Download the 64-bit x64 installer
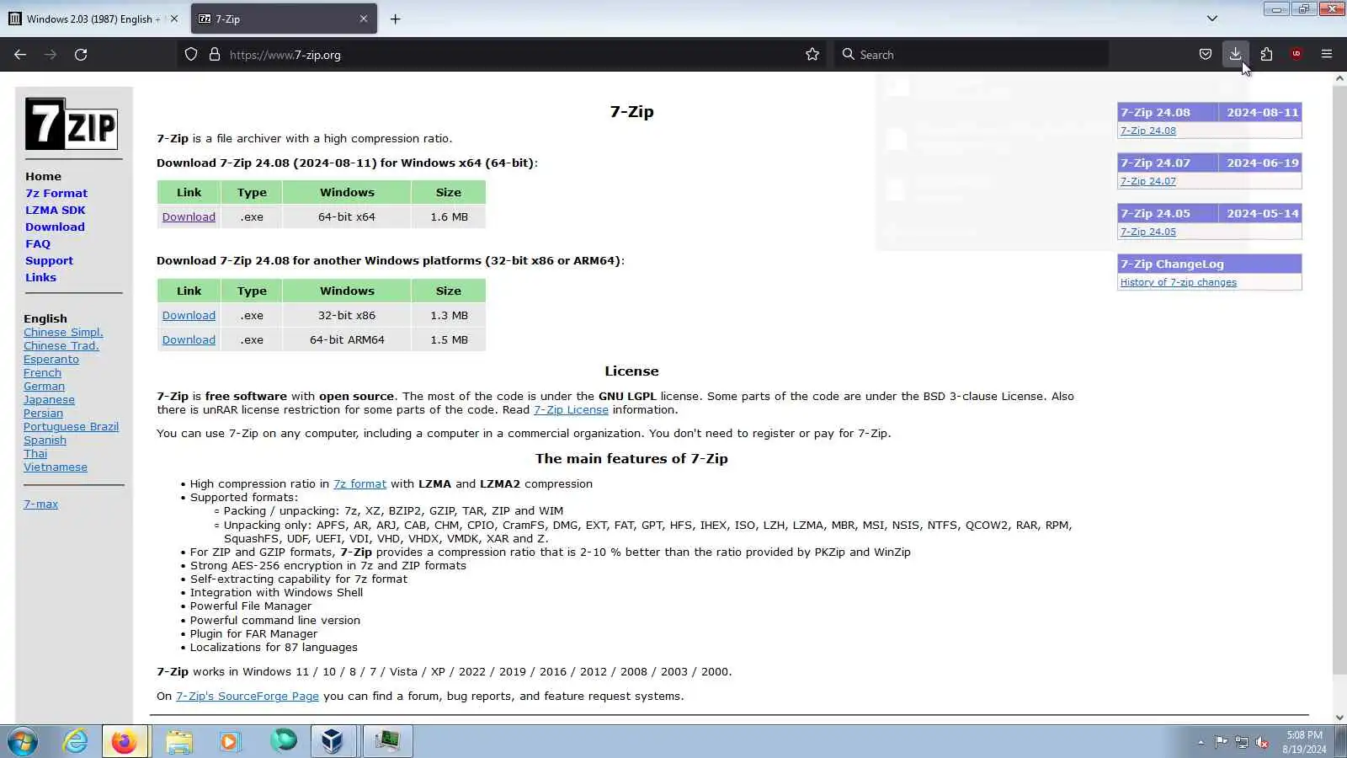1347x758 pixels. coord(189,216)
